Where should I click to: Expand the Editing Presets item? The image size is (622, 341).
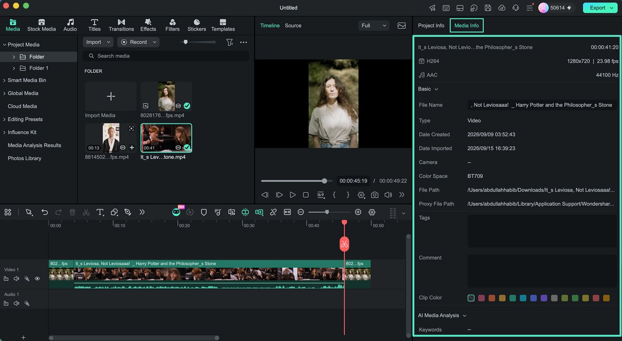pos(4,119)
